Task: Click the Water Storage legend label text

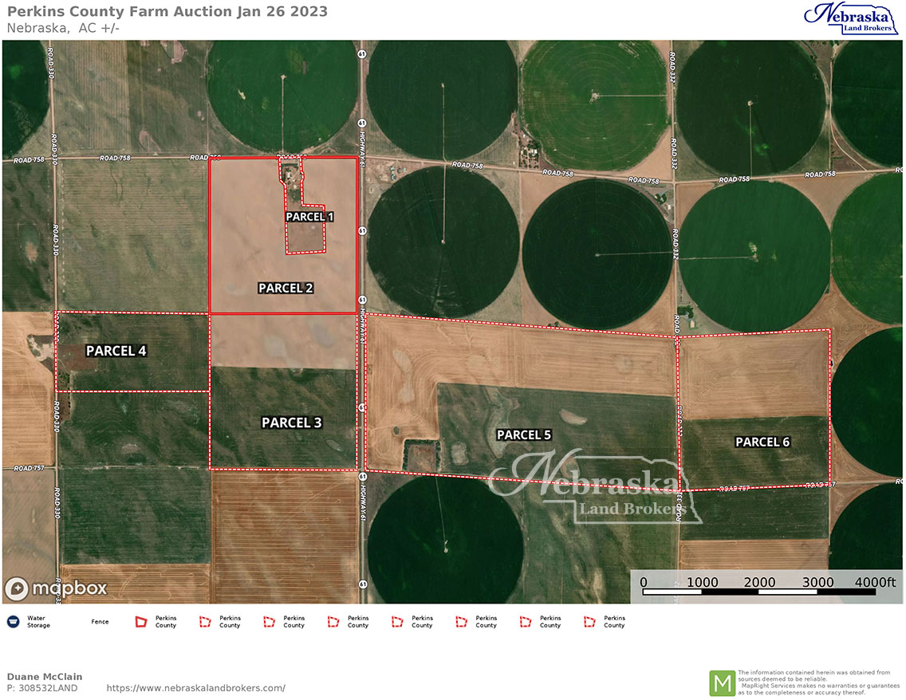Action: 38,622
